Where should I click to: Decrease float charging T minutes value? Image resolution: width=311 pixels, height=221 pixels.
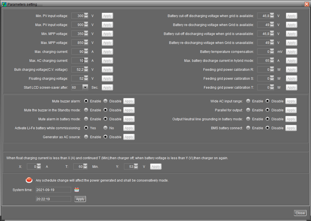[85, 168]
